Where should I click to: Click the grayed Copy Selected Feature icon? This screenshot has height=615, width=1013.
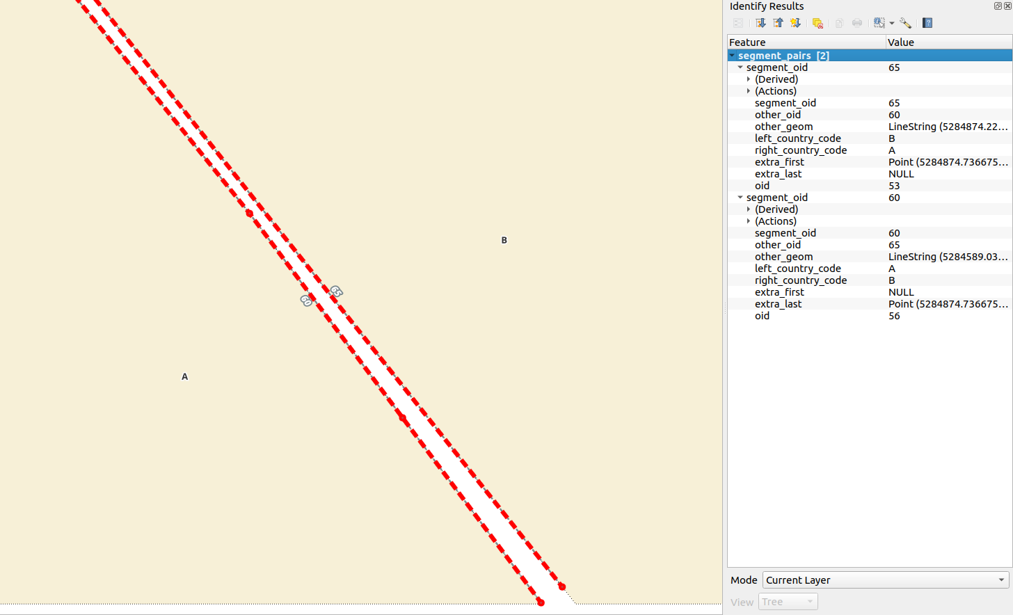839,23
